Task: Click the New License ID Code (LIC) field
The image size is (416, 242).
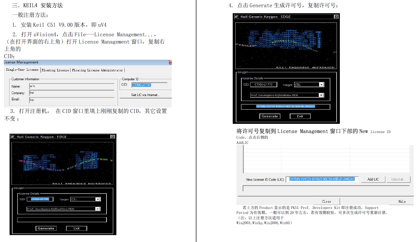Action: point(322,179)
